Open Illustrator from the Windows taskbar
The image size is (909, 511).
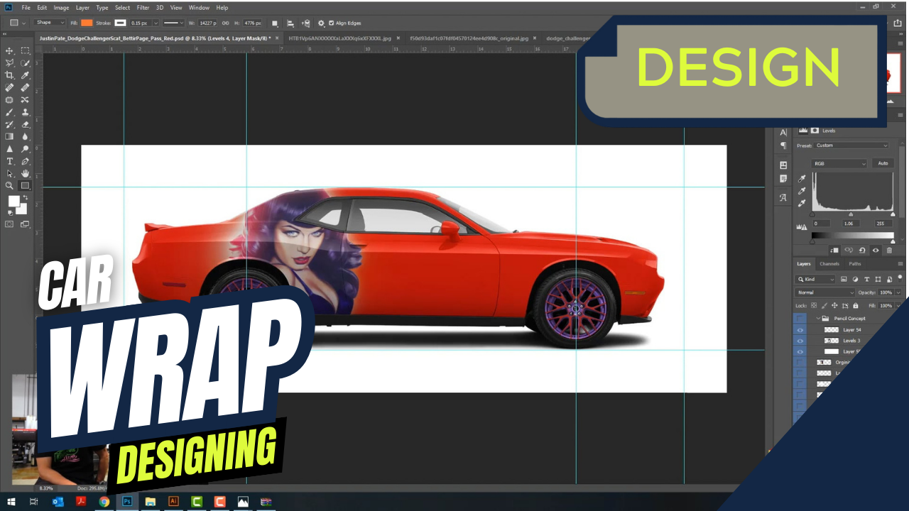(x=173, y=502)
